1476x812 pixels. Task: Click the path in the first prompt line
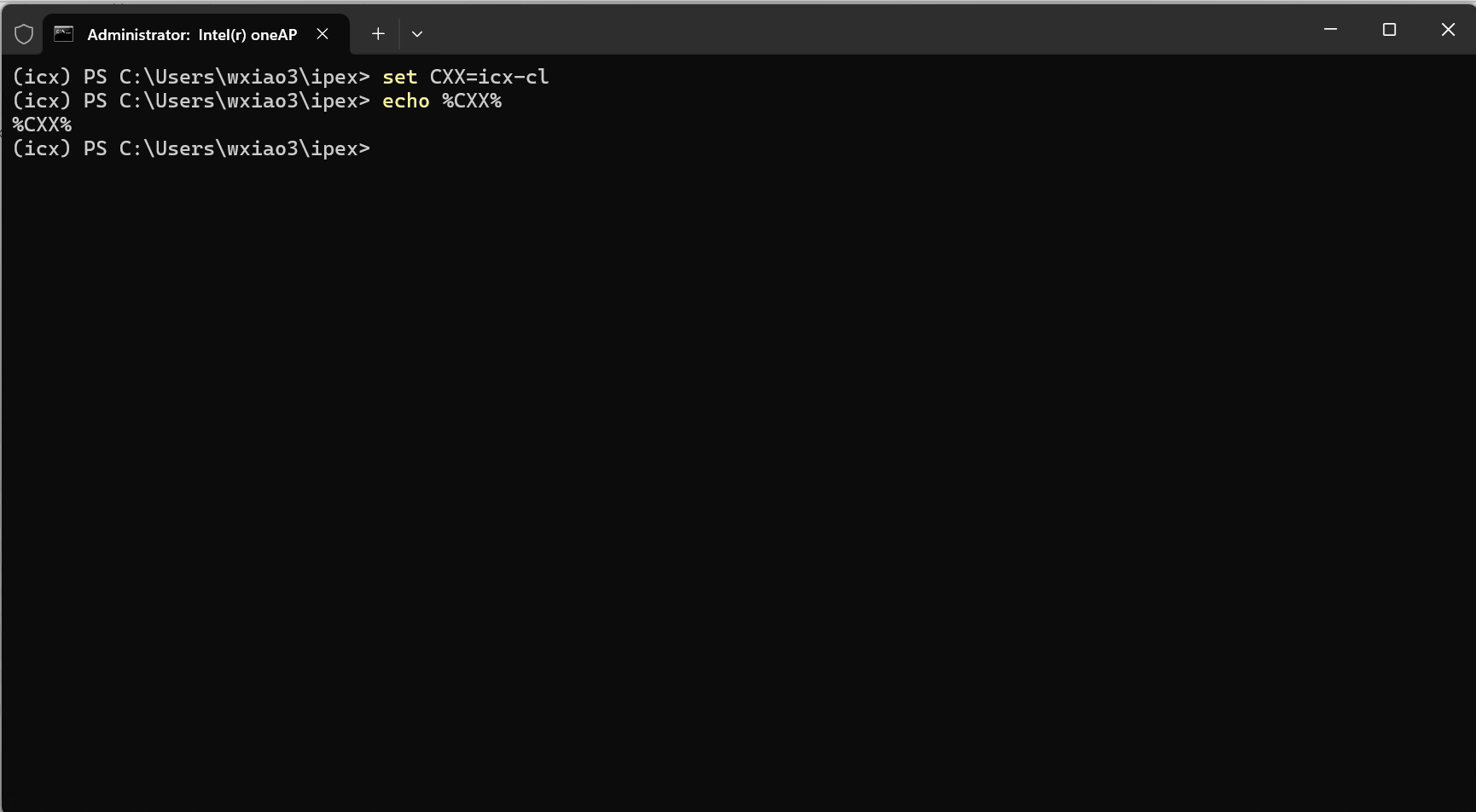[x=244, y=77]
